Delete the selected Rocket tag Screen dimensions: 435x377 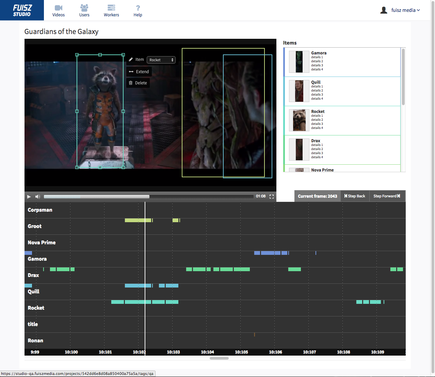click(138, 83)
